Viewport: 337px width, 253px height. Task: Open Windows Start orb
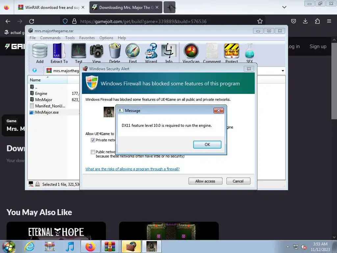tap(9, 246)
